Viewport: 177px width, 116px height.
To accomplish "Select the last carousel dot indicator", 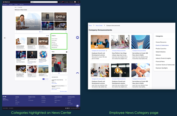I will click(43, 32).
